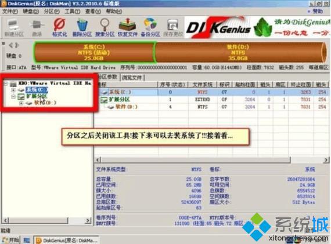
Task: Click the 终止柱面 column header
Action: tap(301, 85)
